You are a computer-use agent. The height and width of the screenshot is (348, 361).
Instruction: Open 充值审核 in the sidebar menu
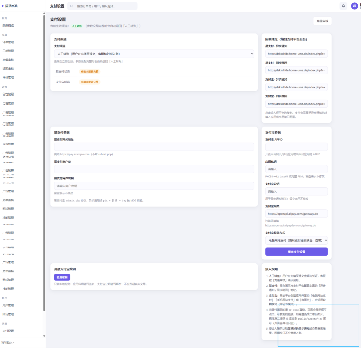pos(8,60)
